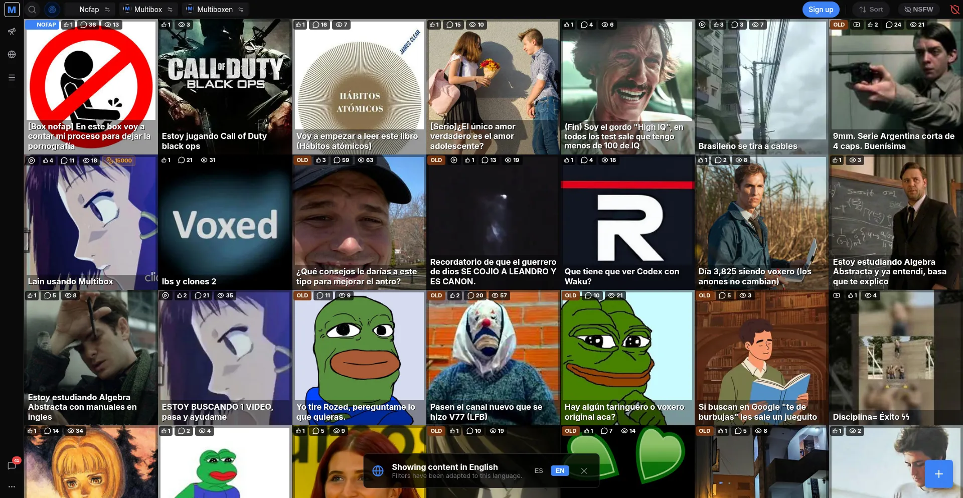Screen dimensions: 963x498
Task: Switch to the Nofap tab
Action: [89, 10]
